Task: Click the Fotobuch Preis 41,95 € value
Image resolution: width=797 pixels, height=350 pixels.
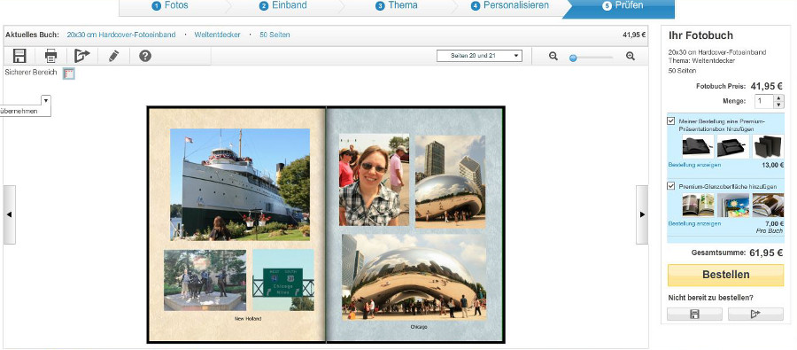Action: click(x=767, y=86)
